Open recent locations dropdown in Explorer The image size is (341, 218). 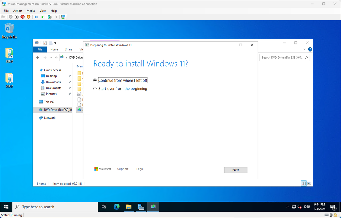point(51,58)
